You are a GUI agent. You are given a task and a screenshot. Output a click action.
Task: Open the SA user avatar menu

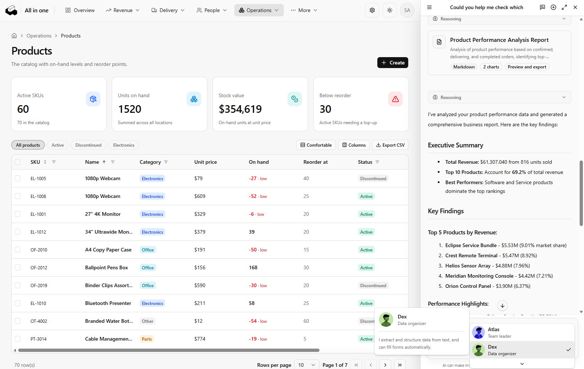(407, 10)
